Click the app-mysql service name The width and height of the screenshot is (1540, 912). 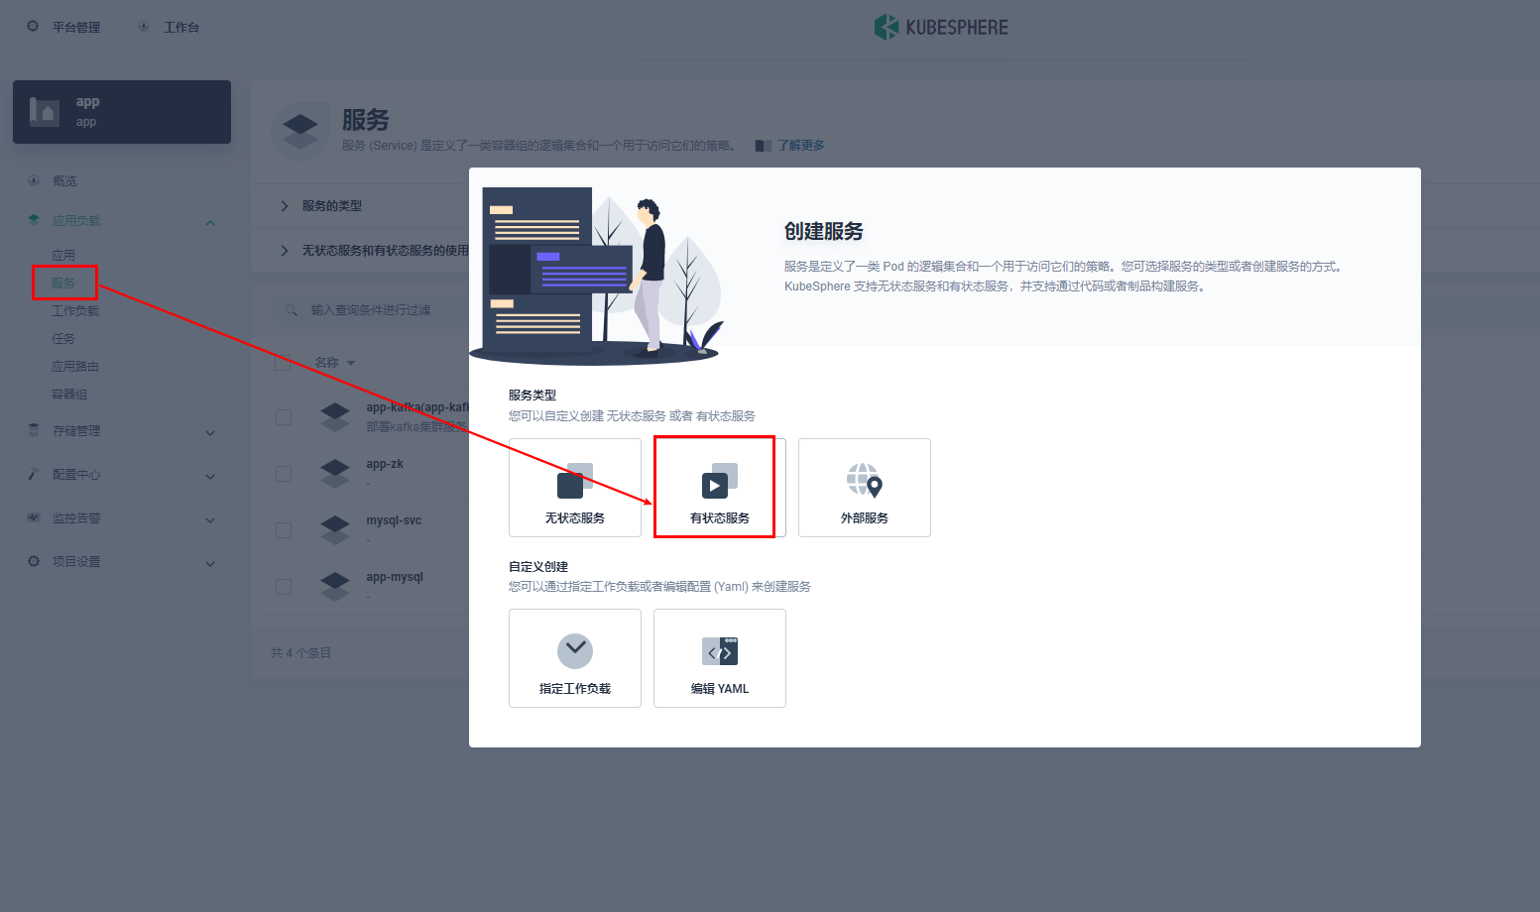[395, 577]
